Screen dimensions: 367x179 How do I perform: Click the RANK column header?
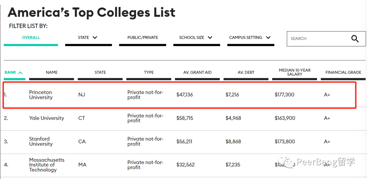[10, 72]
